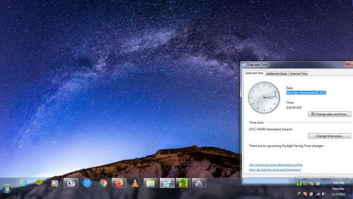The height and width of the screenshot is (199, 353).
Task: Click the 3:14:55 AM time value
Action: [x=293, y=107]
